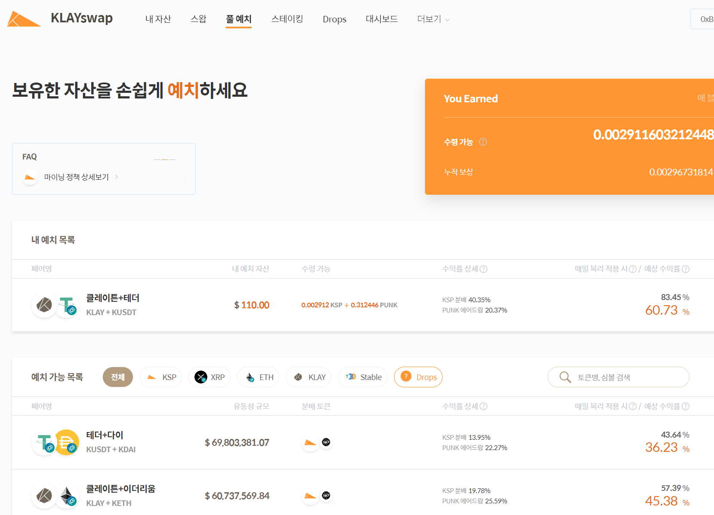
Task: Select the 전체 filter chip
Action: (x=118, y=377)
